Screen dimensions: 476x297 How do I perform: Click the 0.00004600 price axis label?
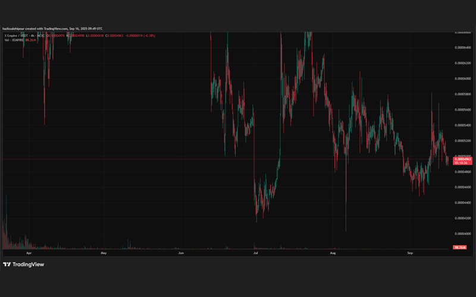463,187
